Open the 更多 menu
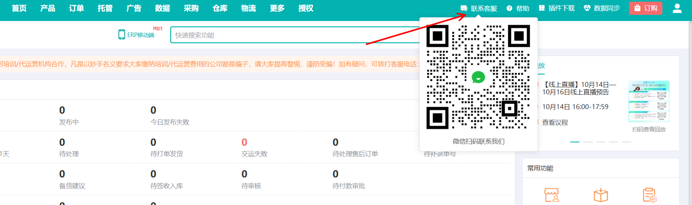Screen dimensions: 692x205 278,8
